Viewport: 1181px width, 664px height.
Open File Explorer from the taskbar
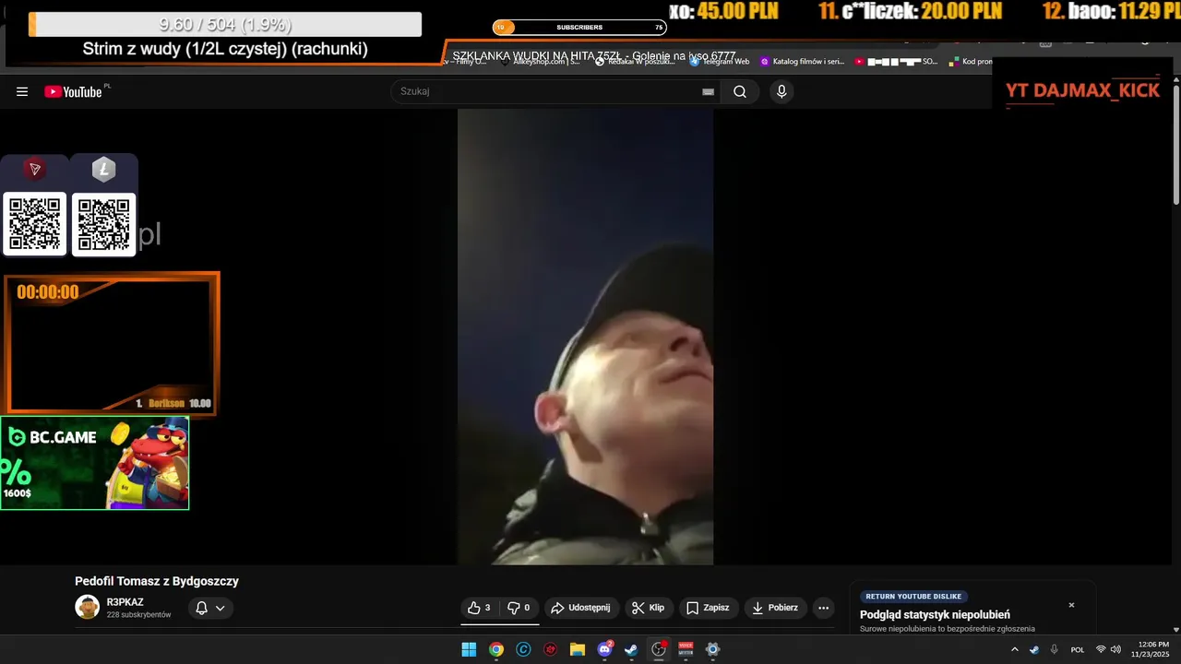(x=578, y=649)
